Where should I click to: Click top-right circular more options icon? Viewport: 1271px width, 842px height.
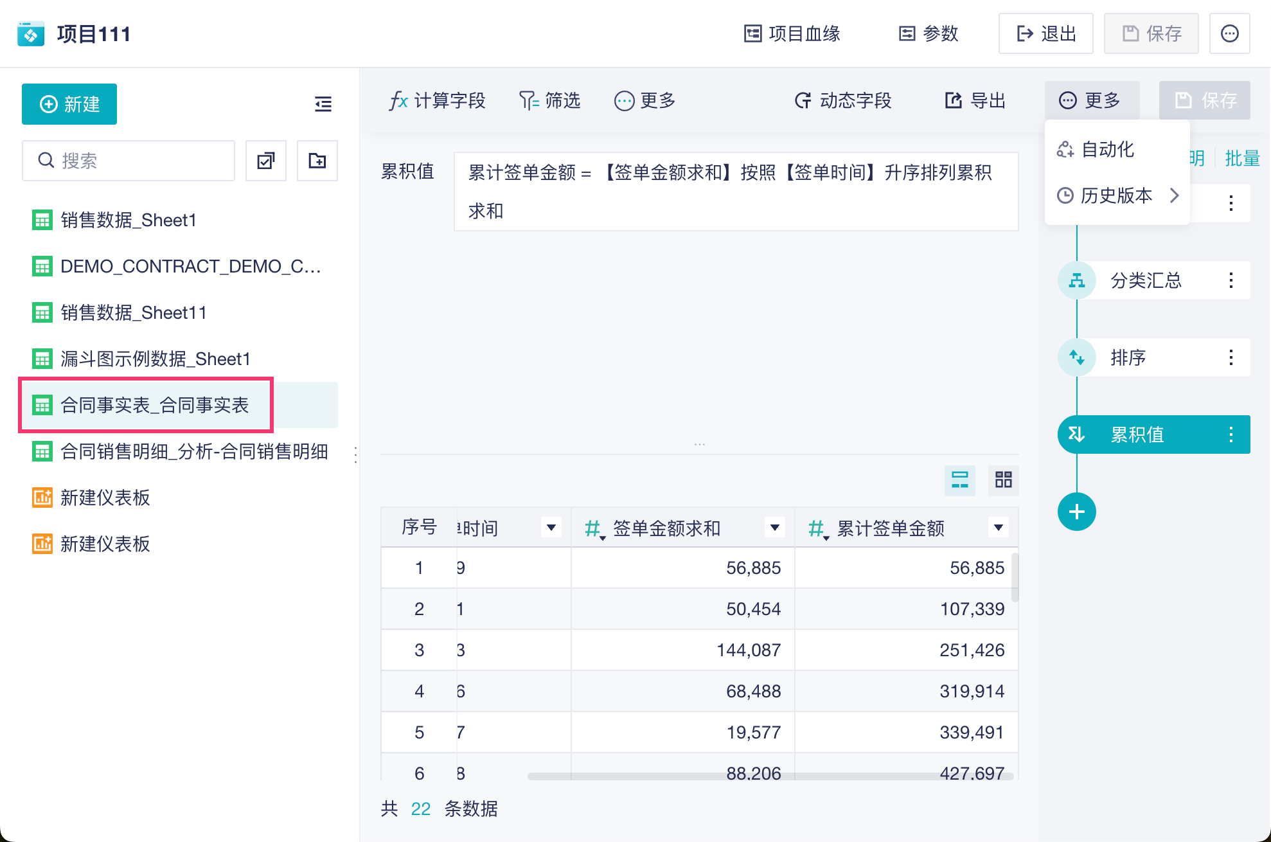click(1229, 33)
